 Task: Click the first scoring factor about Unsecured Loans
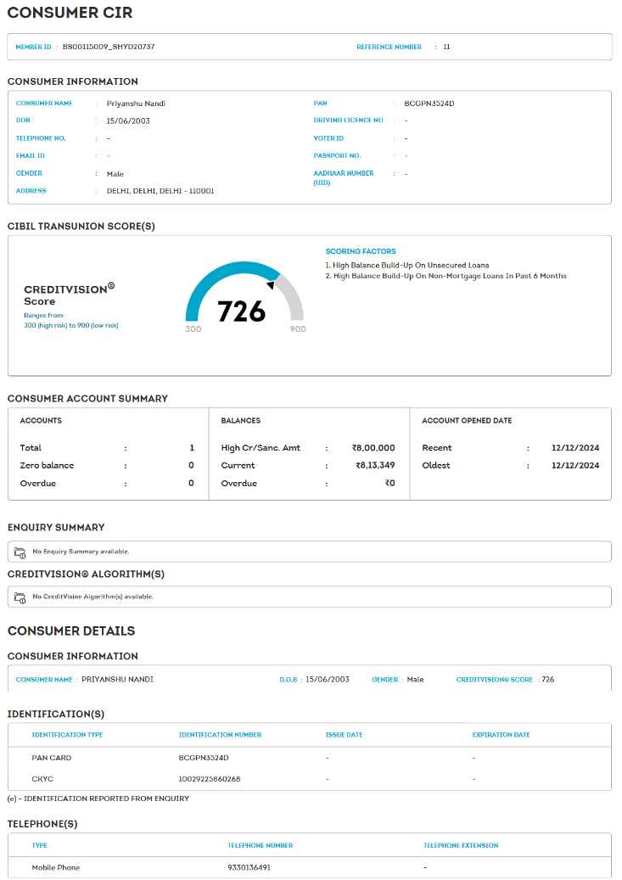(x=407, y=265)
